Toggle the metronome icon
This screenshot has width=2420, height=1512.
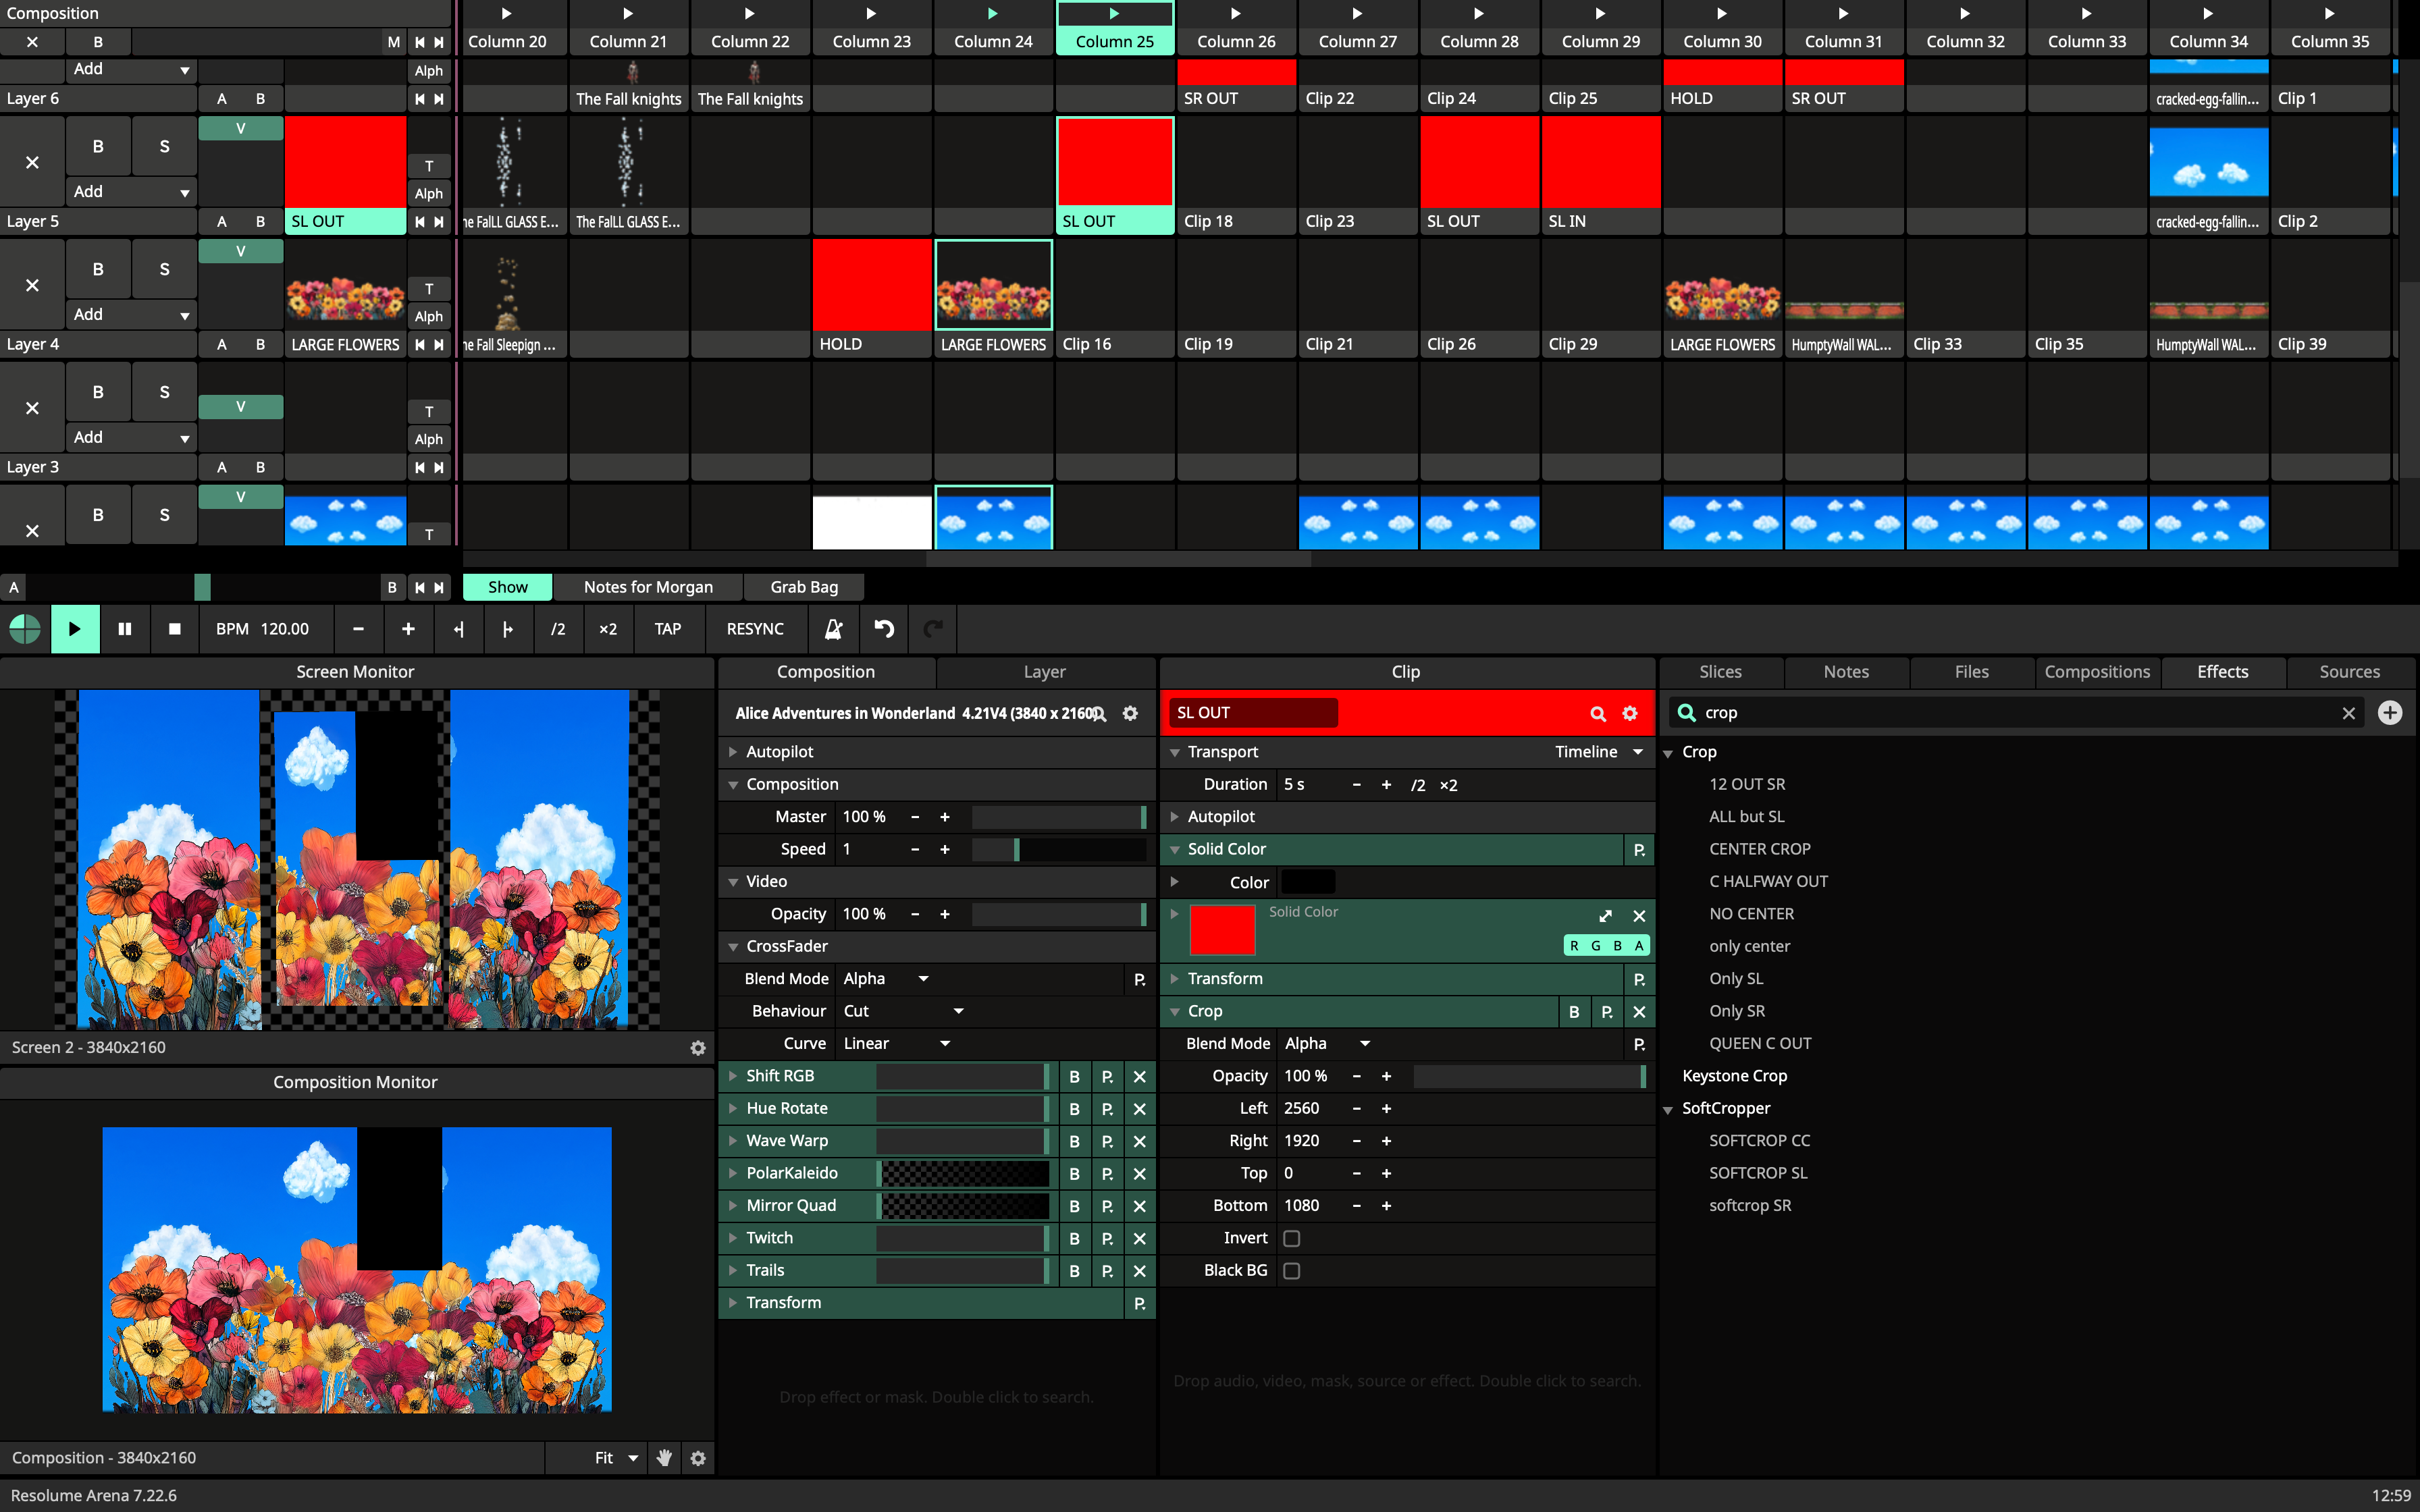tap(833, 629)
